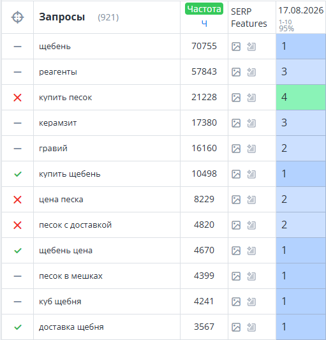Viewport: 326px width, 340px height.
Task: Click the green checkmark for щебень цена
Action: tap(18, 251)
